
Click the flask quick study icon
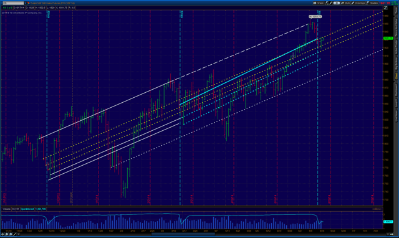327,3
